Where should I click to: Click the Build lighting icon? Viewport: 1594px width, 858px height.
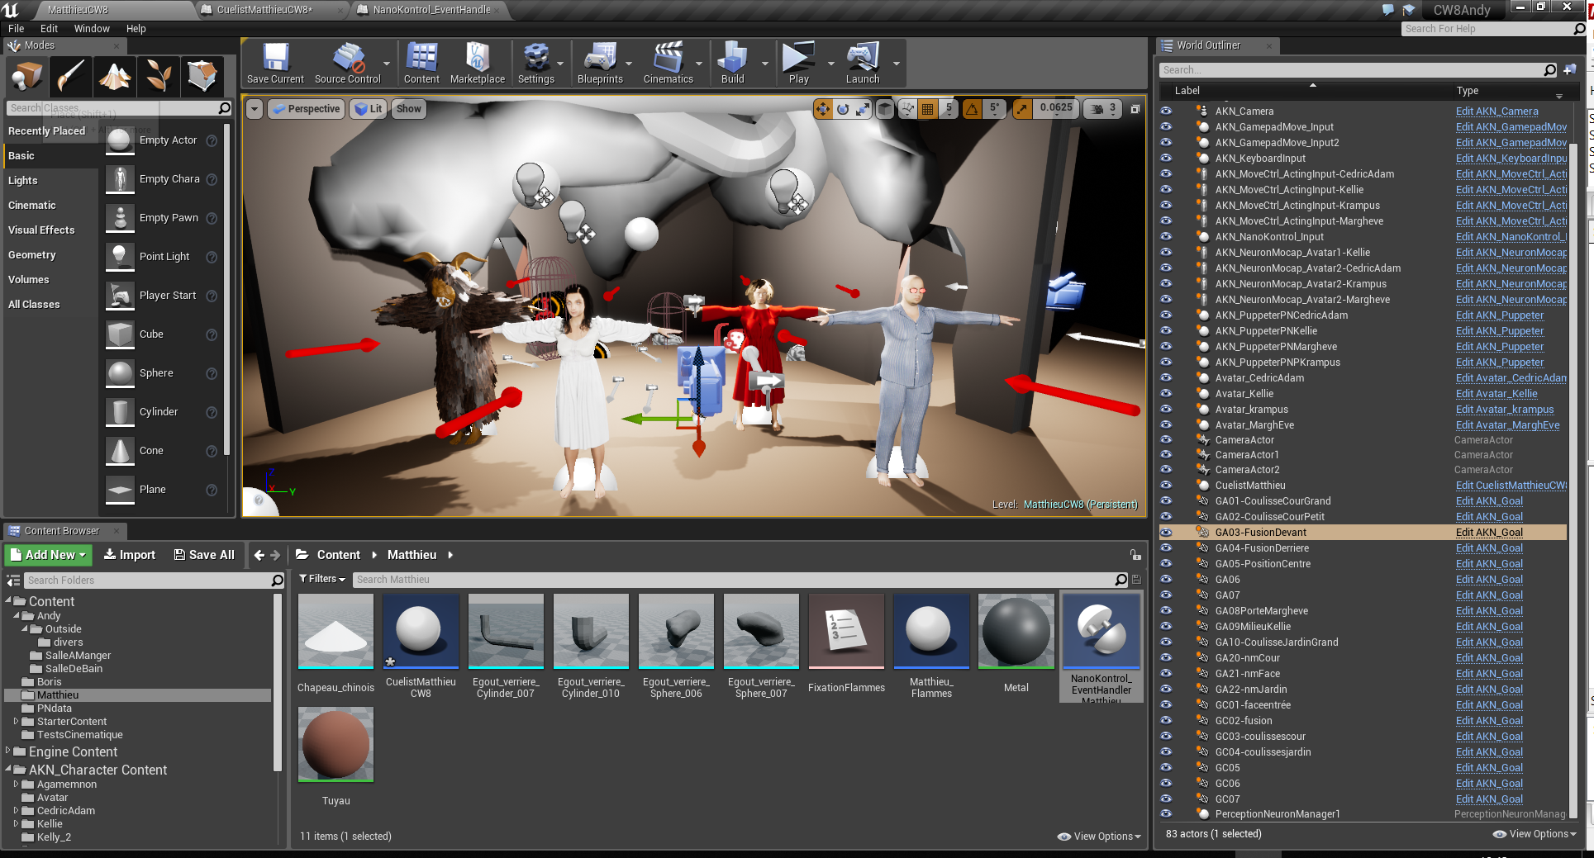coord(732,64)
